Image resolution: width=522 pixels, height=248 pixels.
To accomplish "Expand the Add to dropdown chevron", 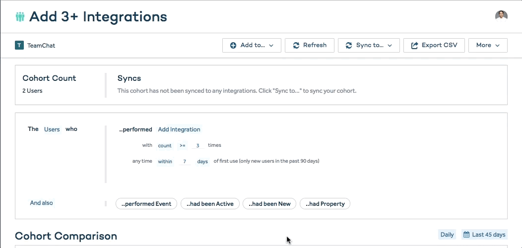I will pos(271,46).
